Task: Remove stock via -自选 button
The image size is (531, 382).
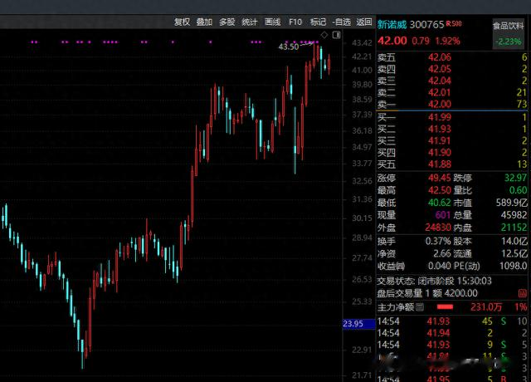Action: 341,22
